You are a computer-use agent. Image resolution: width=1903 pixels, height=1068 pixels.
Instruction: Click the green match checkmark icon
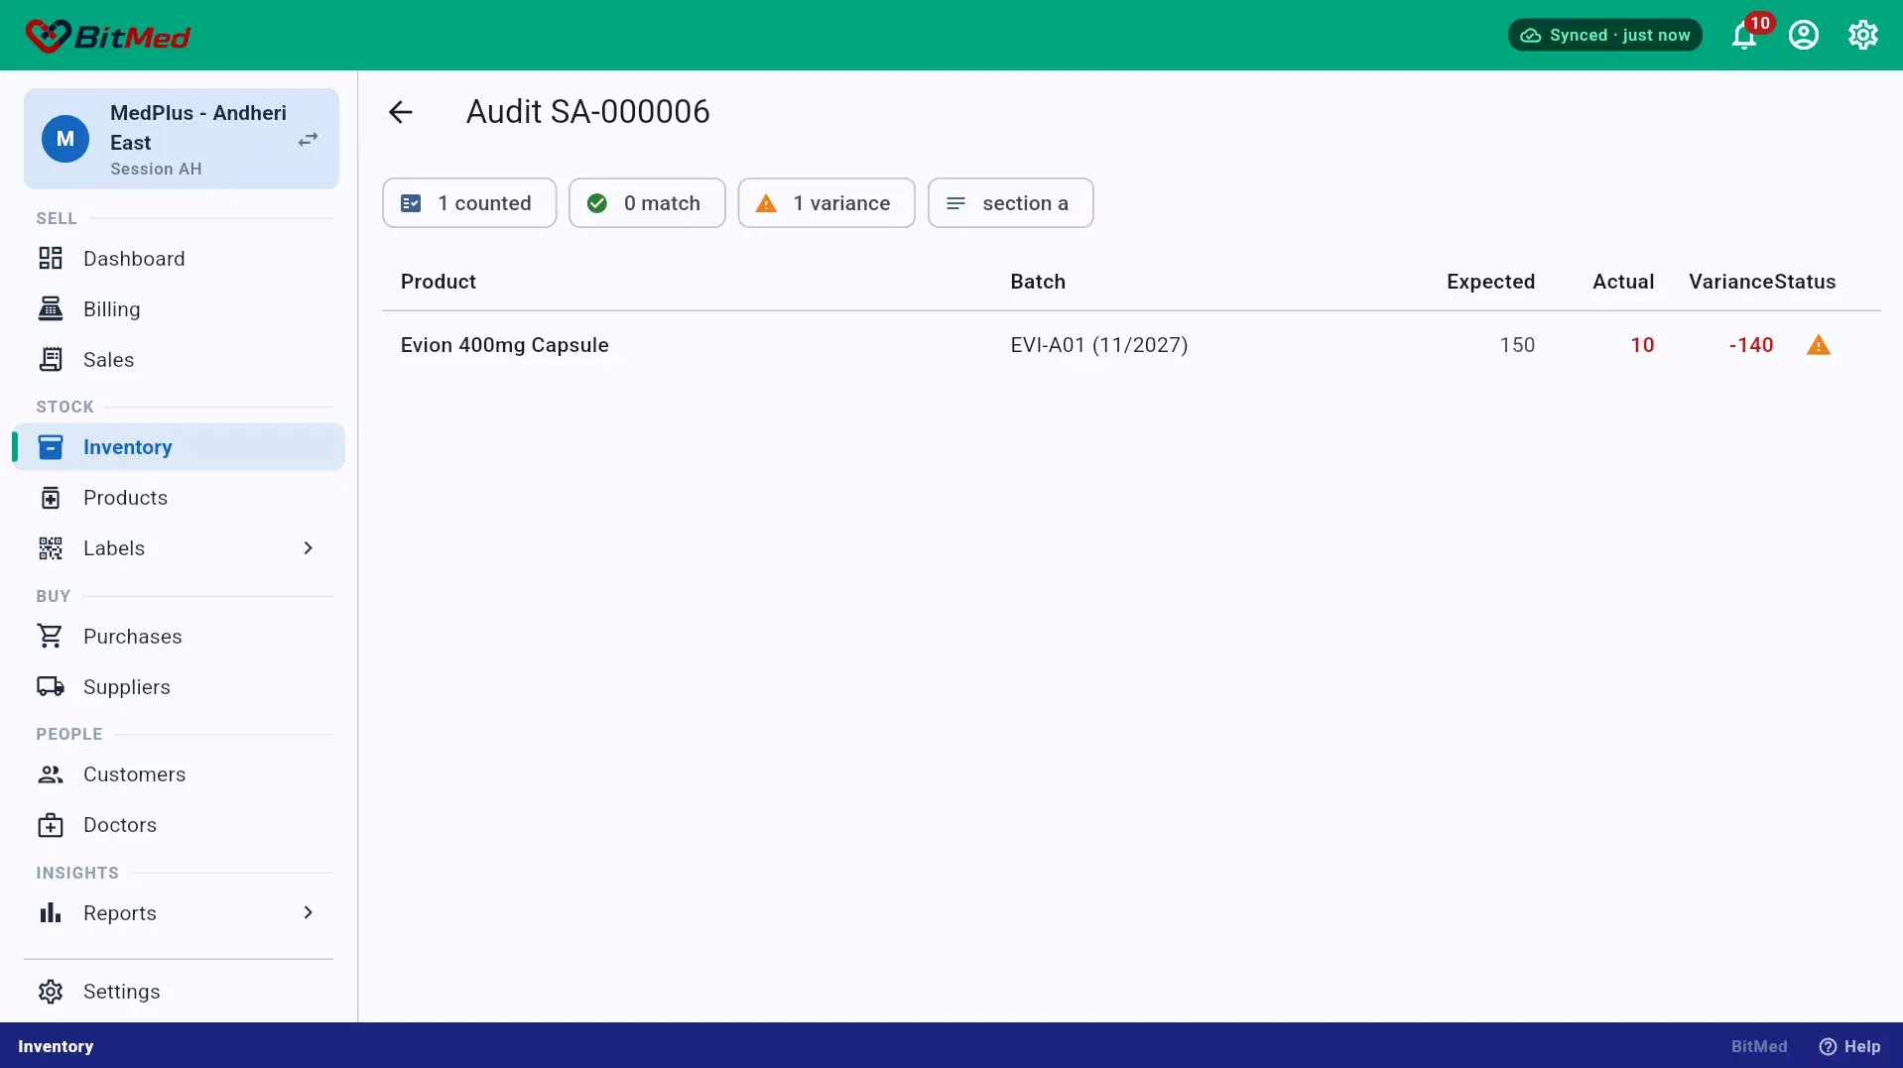click(597, 203)
